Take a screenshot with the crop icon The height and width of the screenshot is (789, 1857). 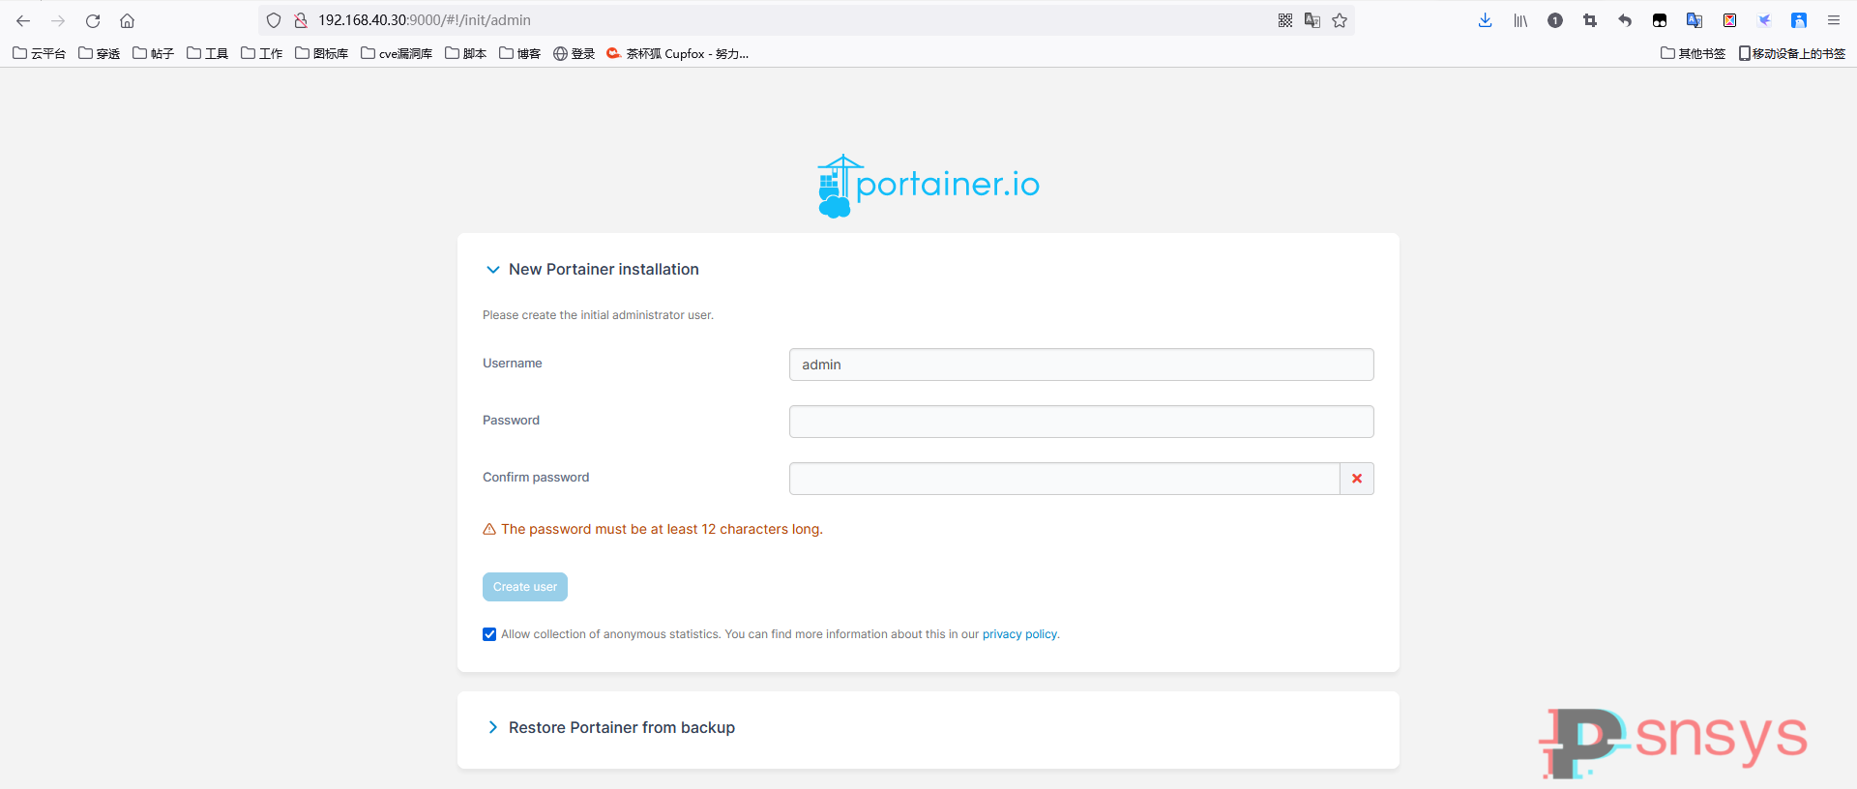click(1590, 20)
